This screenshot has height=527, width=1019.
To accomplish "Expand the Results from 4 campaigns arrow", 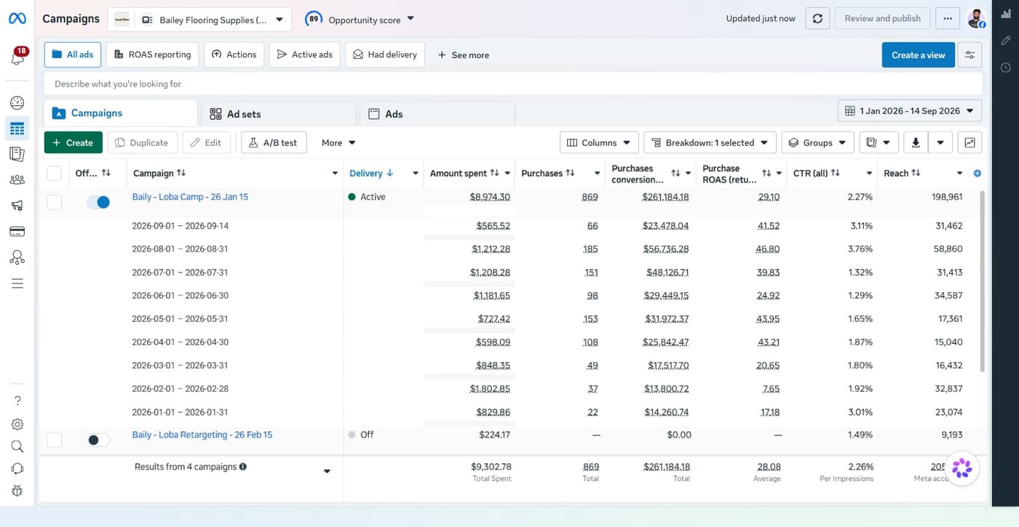I will tap(327, 471).
